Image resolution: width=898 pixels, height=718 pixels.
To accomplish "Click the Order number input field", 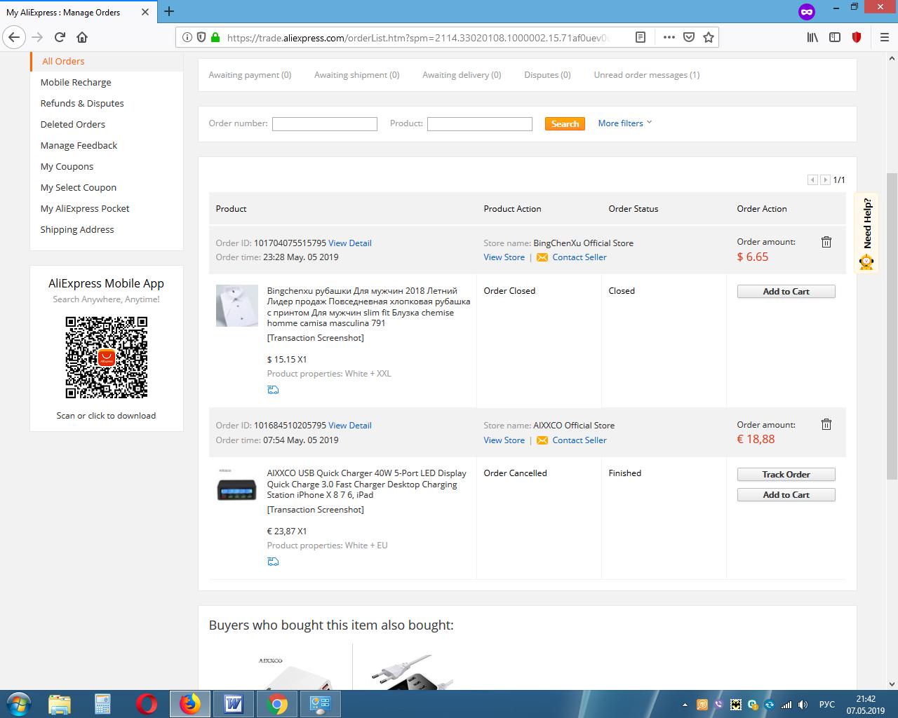I will click(325, 124).
